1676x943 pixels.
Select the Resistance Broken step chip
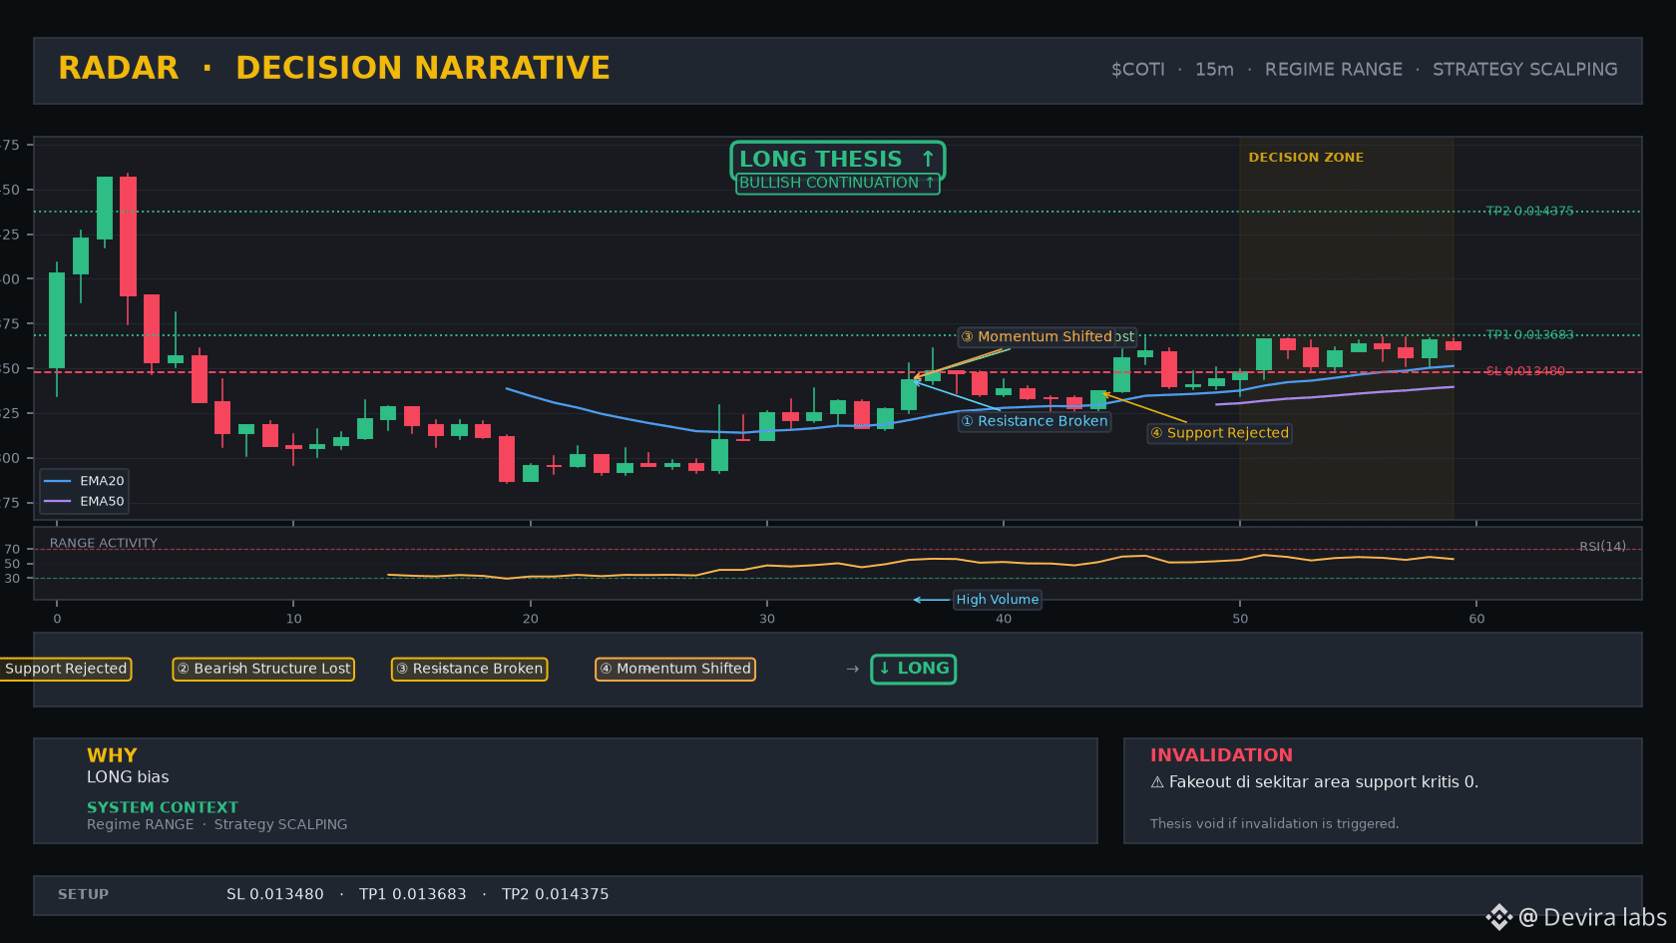469,669
